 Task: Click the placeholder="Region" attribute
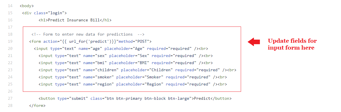[x=140, y=84]
